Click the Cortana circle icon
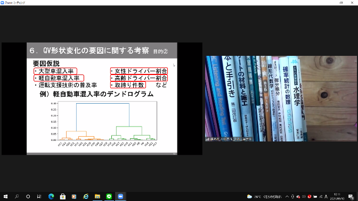358x201 pixels. (28, 196)
